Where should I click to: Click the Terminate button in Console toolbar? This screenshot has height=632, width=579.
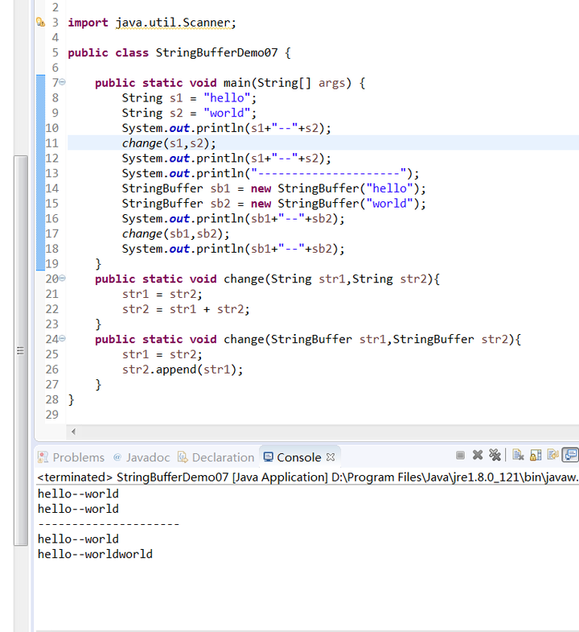(460, 456)
